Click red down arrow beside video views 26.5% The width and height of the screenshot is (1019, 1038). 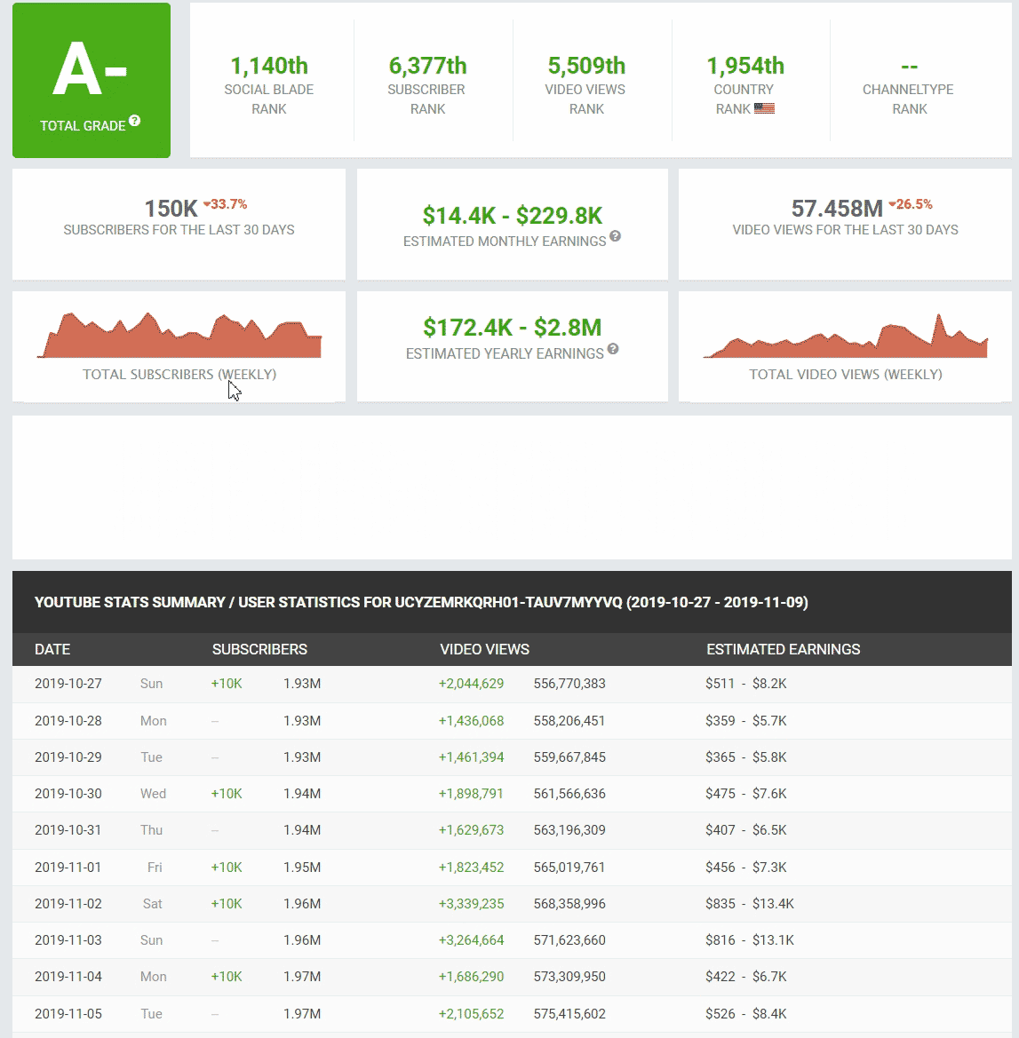pyautogui.click(x=892, y=204)
